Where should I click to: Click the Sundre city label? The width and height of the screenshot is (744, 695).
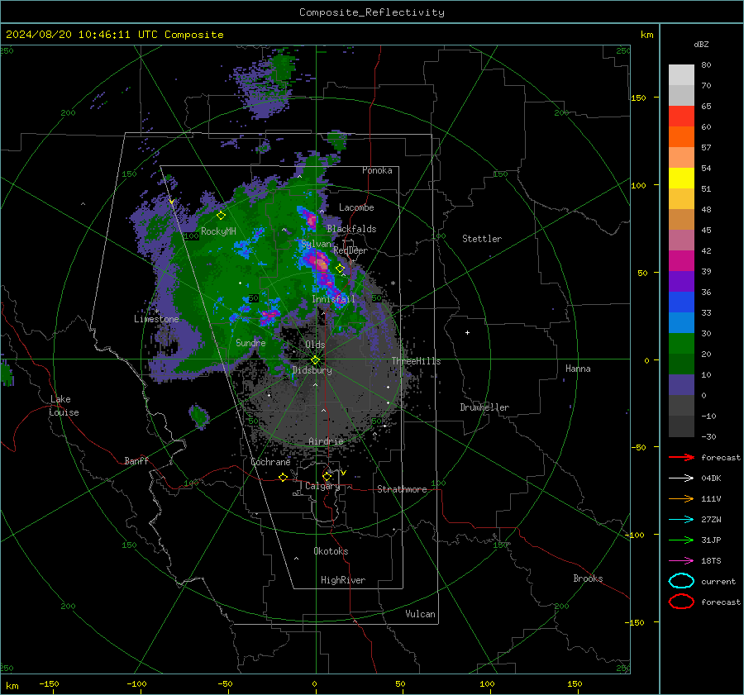click(x=250, y=342)
